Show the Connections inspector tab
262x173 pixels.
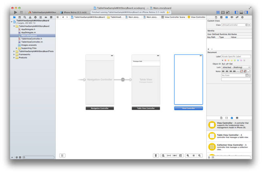(x=242, y=17)
